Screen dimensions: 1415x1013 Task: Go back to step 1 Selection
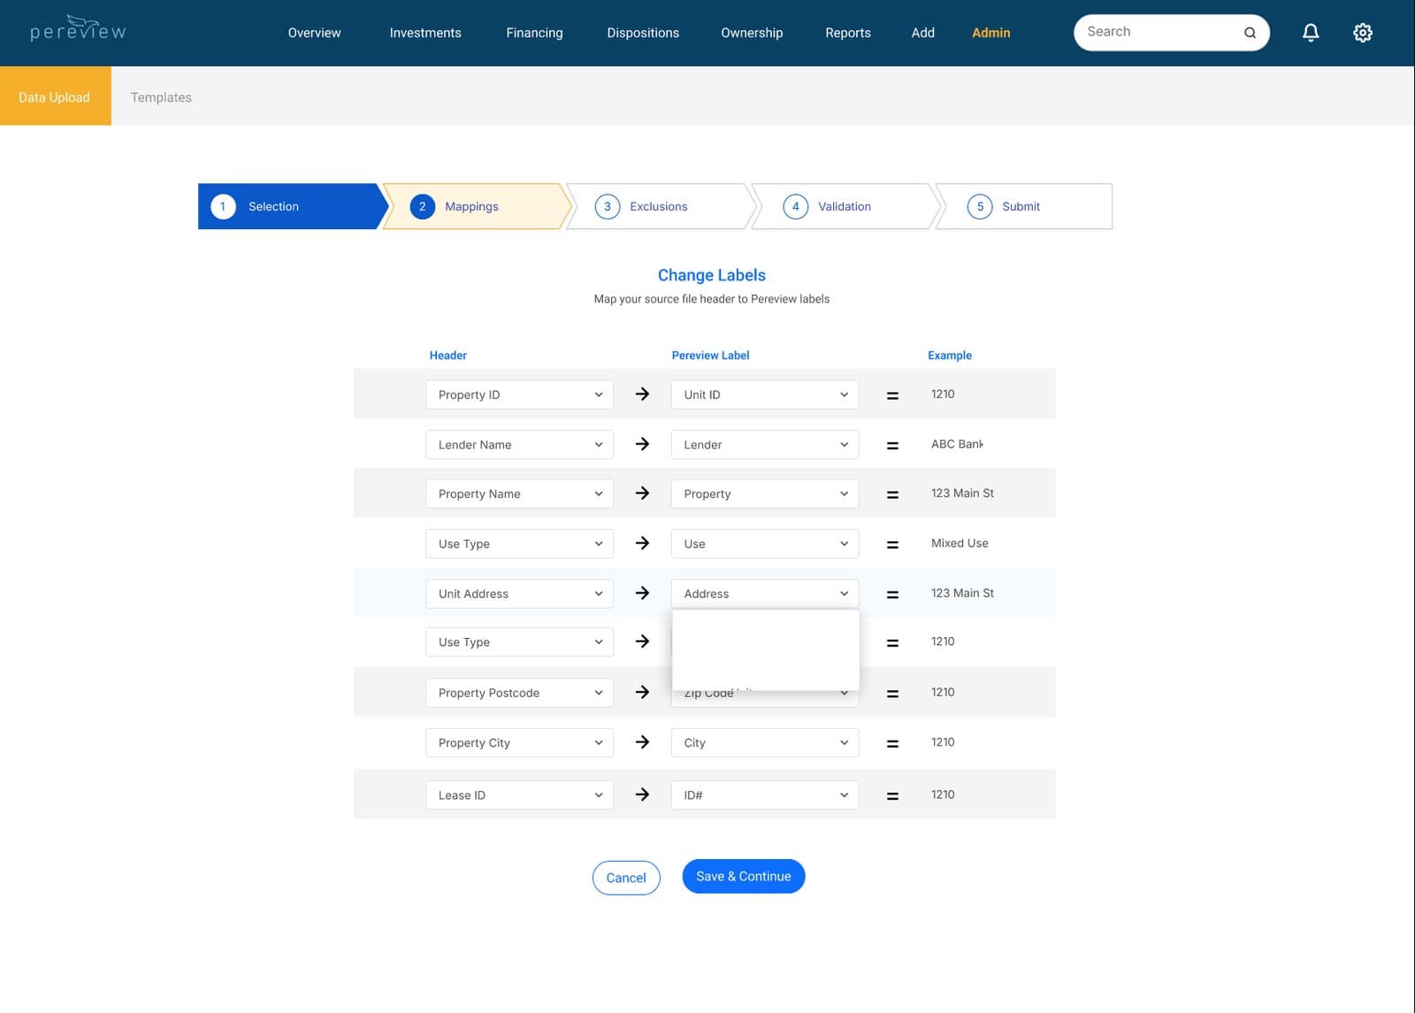click(x=292, y=206)
